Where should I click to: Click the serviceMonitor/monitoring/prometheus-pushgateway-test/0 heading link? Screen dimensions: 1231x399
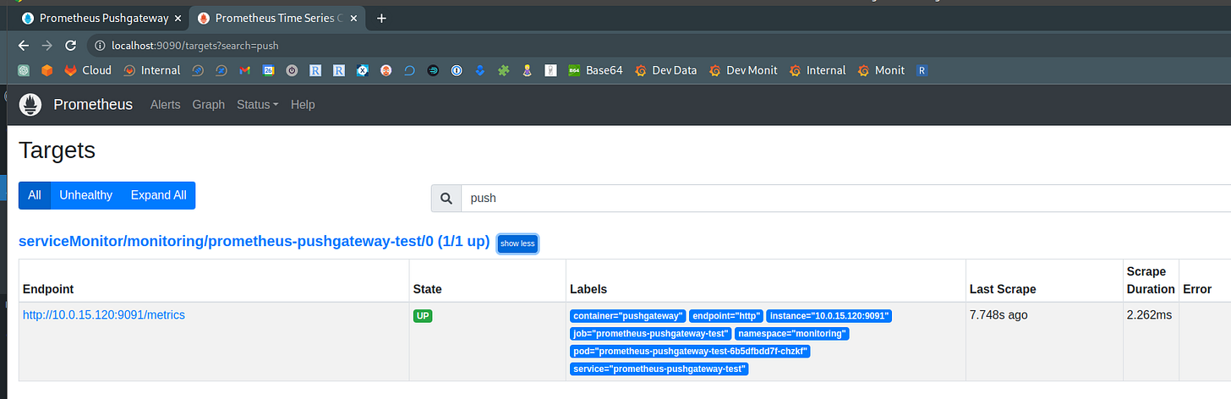coord(254,242)
